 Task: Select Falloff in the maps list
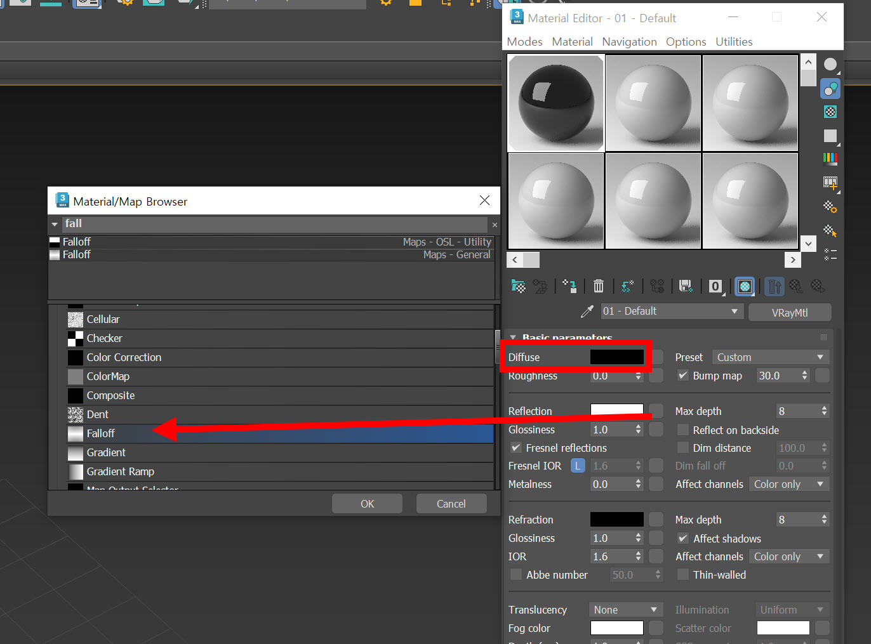[x=280, y=433]
